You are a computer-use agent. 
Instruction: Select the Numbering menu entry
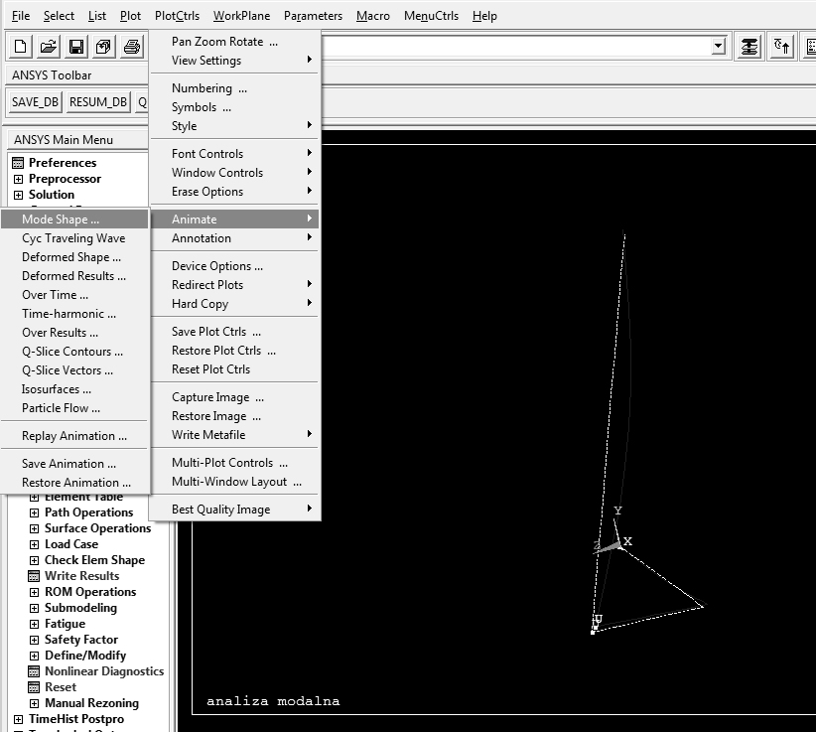[234, 88]
